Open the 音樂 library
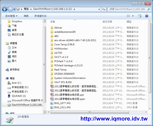The height and width of the screenshot is (126, 153). [14, 52]
